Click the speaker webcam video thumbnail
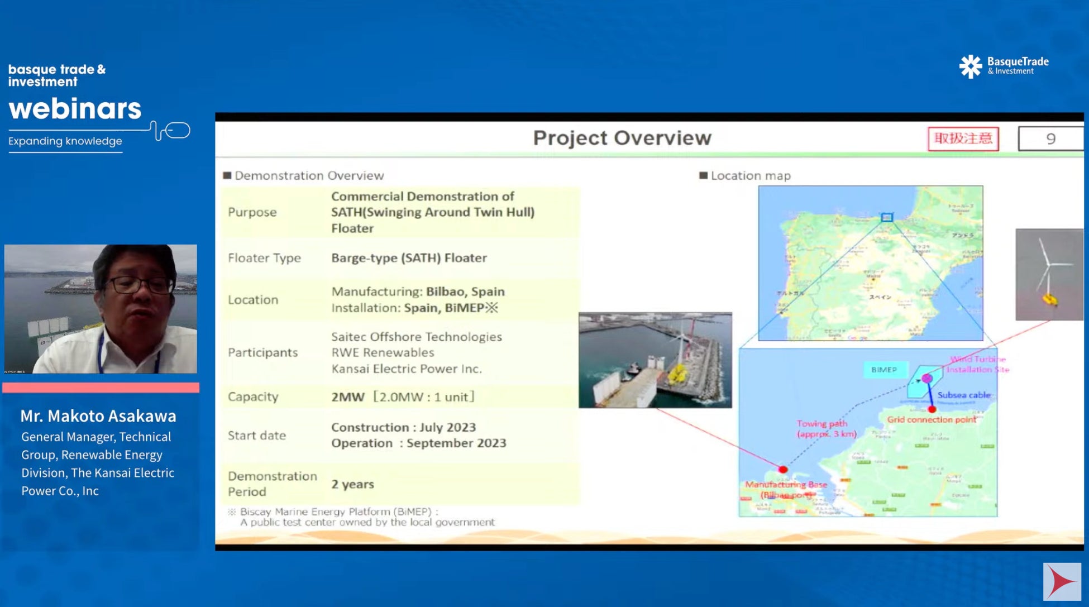 [101, 309]
